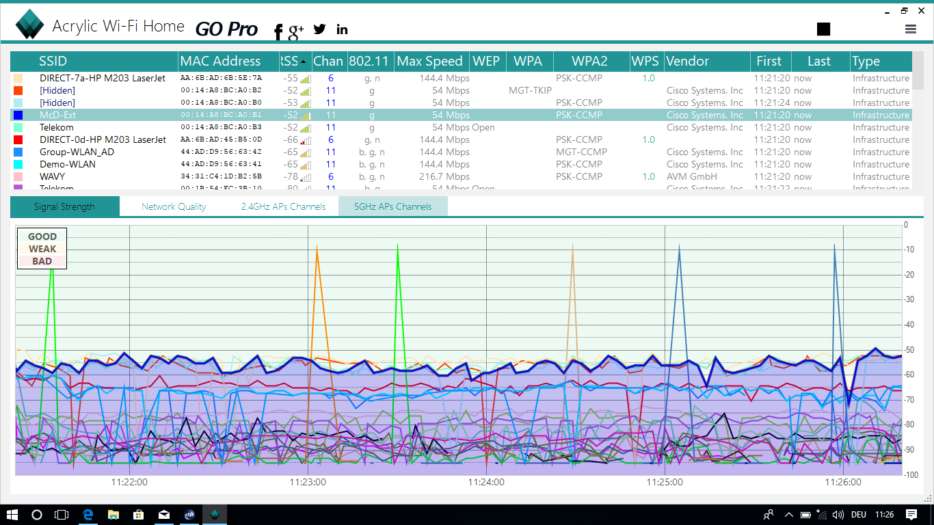This screenshot has height=525, width=934.
Task: Click the red DIRECT-0d-HP color swatch
Action: click(x=18, y=139)
